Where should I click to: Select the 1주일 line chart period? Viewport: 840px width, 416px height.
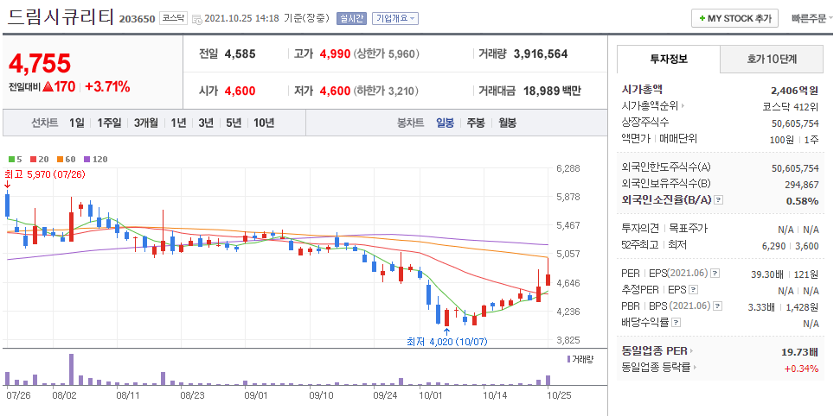tap(109, 123)
